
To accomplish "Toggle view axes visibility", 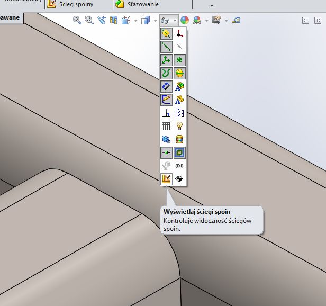I will click(x=167, y=47).
